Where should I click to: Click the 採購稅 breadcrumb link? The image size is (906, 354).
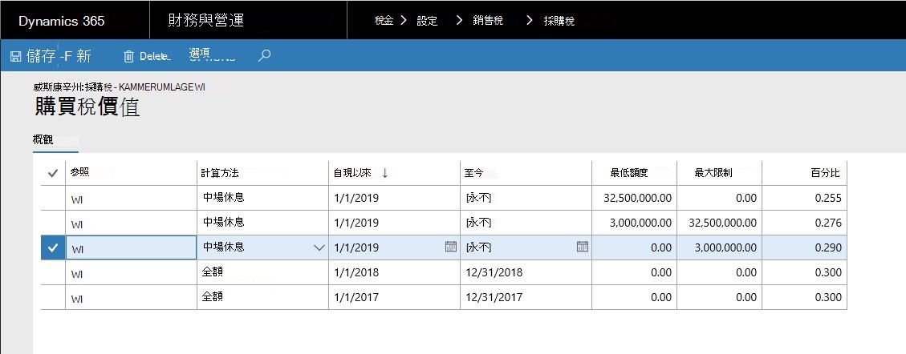(559, 22)
